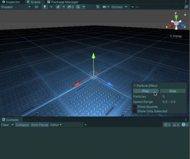Switch to the Scene tab
This screenshot has height=159, width=190.
(34, 2)
